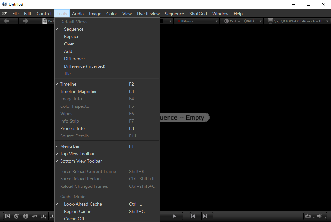The image size is (331, 222).
Task: Uncheck Bottom View Toolbar option
Action: coord(81,161)
